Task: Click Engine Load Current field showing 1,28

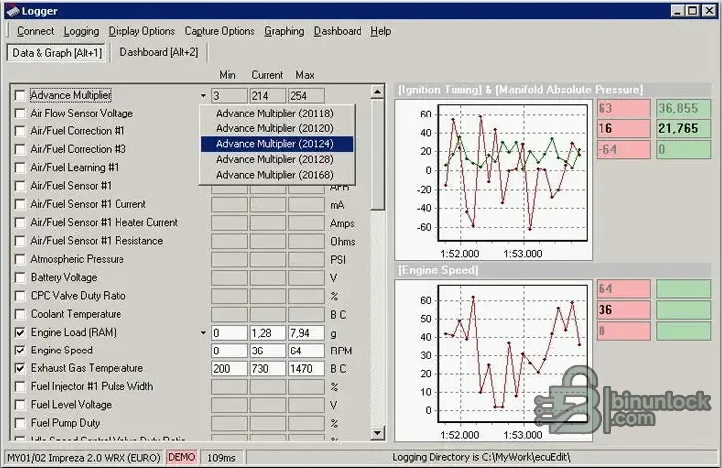Action: tap(268, 333)
